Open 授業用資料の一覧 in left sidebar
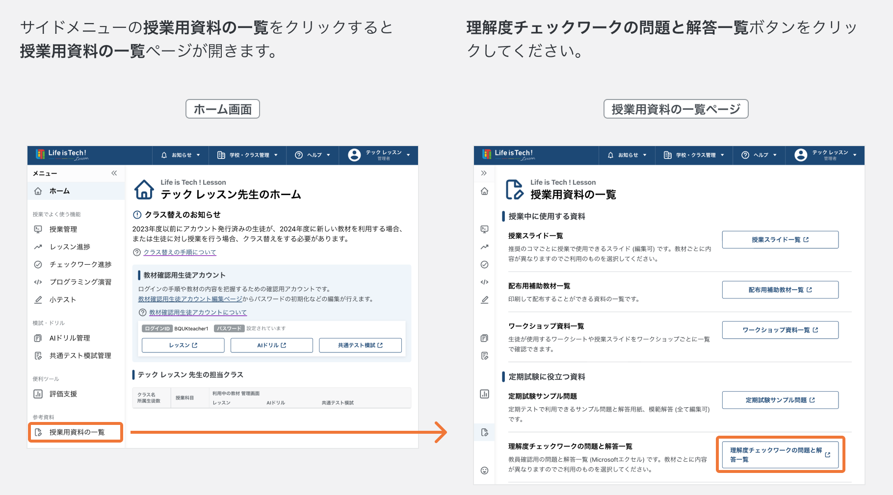Viewport: 893px width, 495px height. (76, 432)
